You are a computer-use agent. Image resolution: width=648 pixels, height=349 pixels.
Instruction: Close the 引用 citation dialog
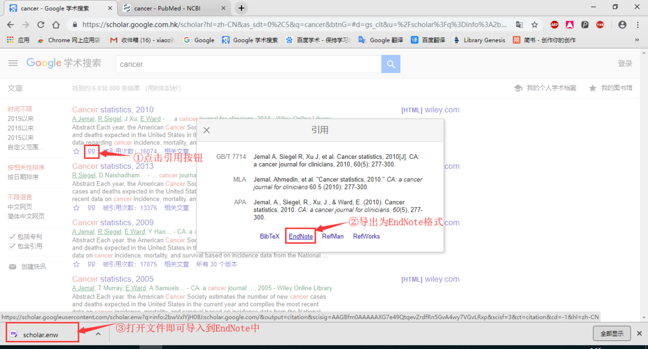206,130
